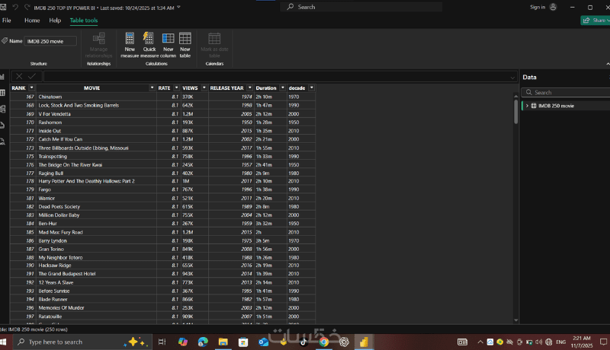Image resolution: width=610 pixels, height=350 pixels.
Task: Click the Ratatouille cell
Action: coord(96,317)
